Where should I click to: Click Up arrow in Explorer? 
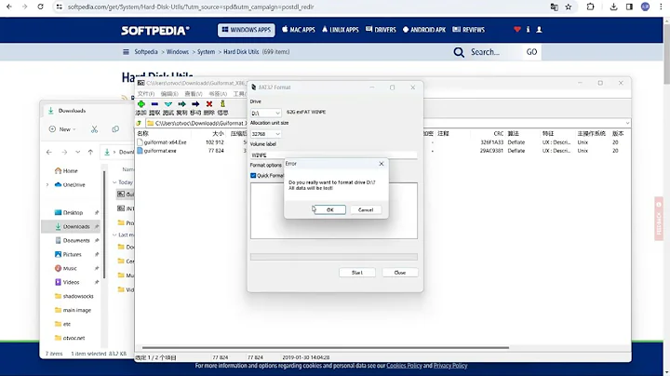90,152
